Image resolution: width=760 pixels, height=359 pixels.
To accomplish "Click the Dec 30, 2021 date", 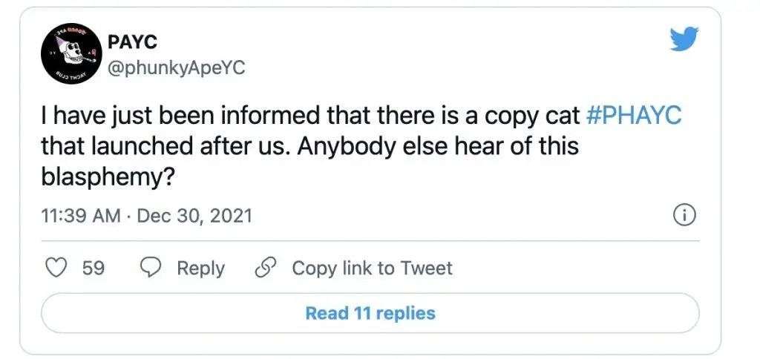I will 195,216.
